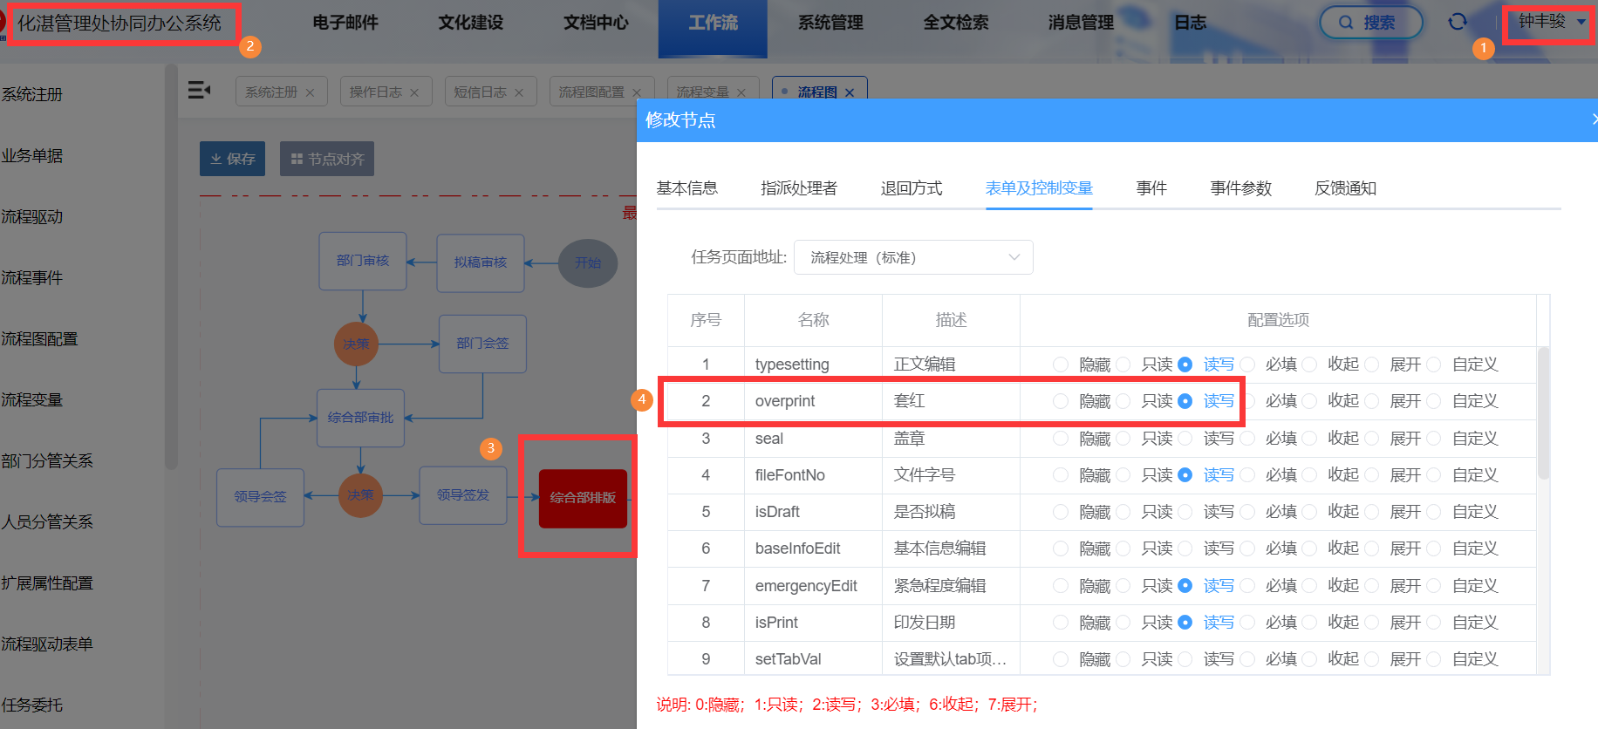The image size is (1598, 729).
Task: Open 业务单据 in the sidebar
Action: (x=32, y=156)
